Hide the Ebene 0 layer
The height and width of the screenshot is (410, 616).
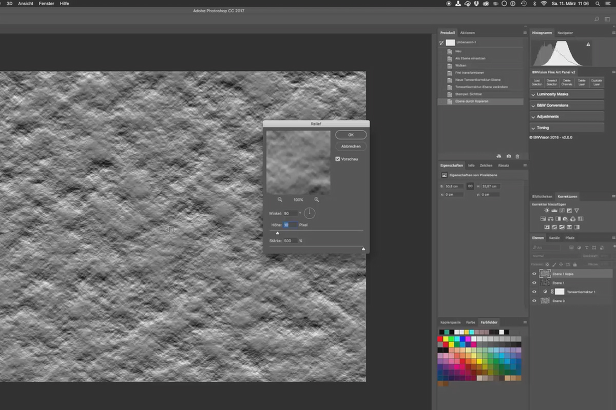point(534,301)
